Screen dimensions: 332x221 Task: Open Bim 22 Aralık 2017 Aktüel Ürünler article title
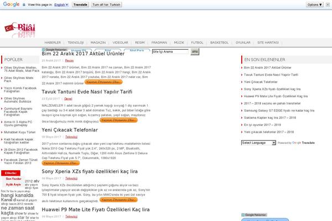[83, 54]
